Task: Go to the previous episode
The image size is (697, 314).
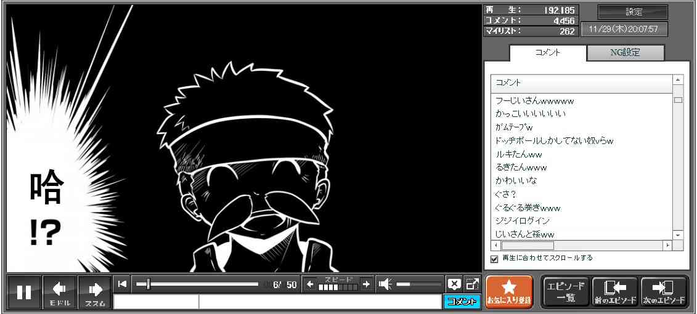Action: pos(614,292)
